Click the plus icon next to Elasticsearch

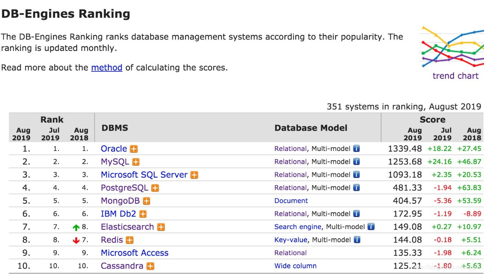pyautogui.click(x=161, y=227)
